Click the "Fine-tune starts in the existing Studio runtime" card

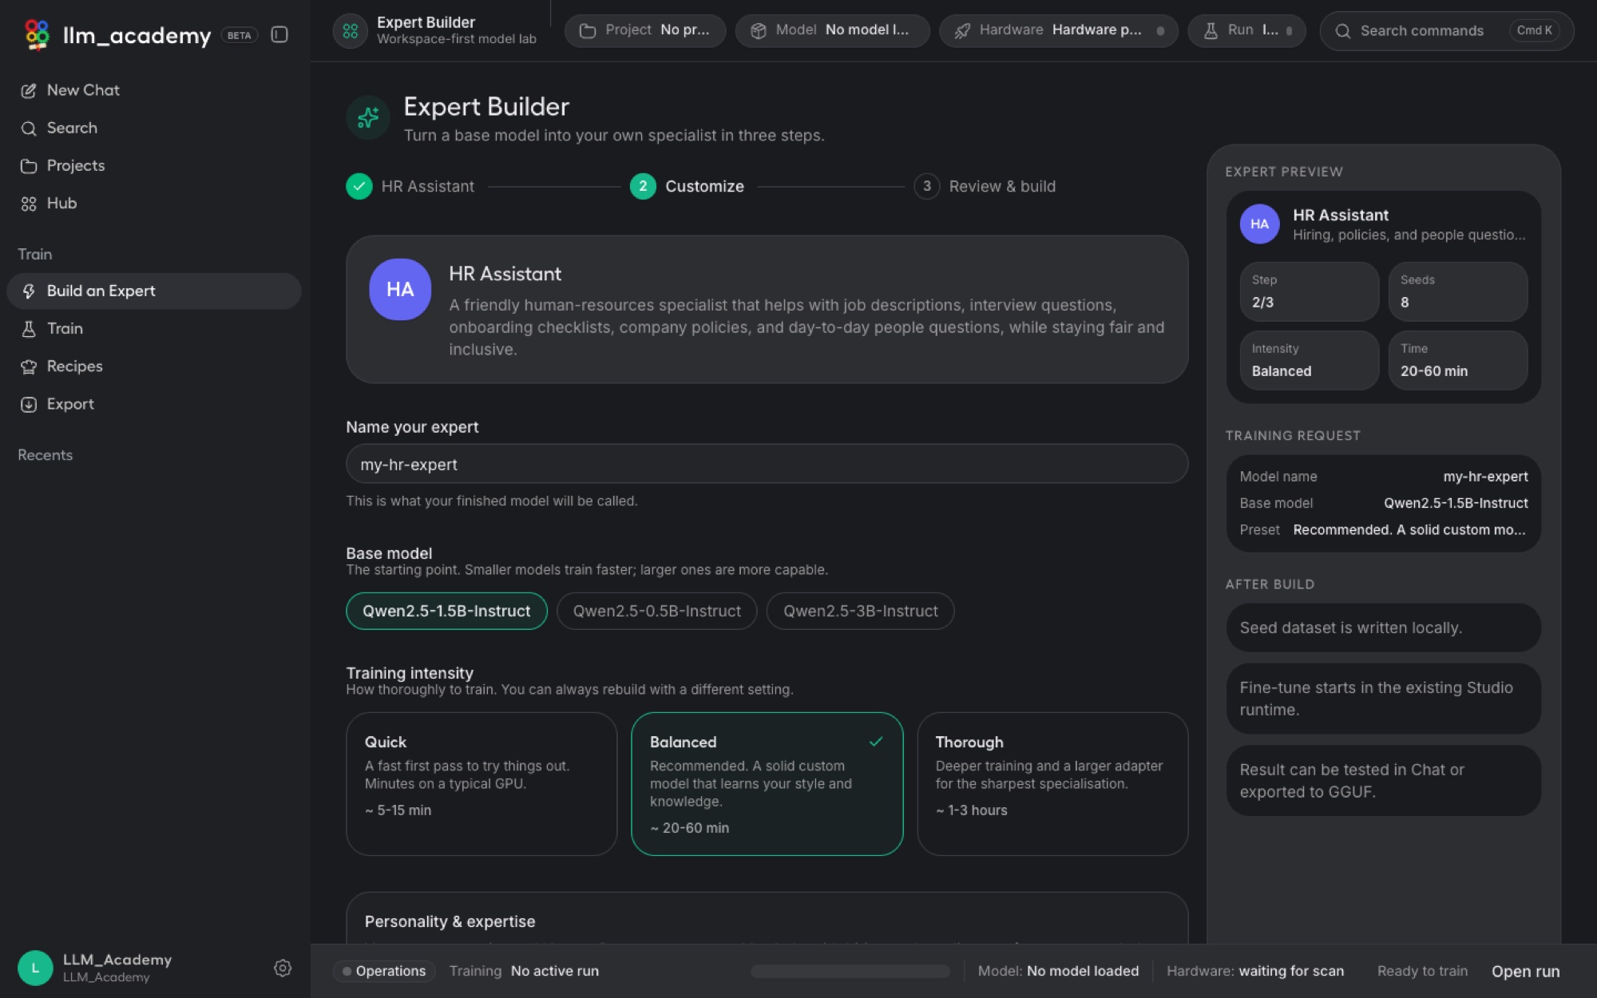(x=1383, y=699)
